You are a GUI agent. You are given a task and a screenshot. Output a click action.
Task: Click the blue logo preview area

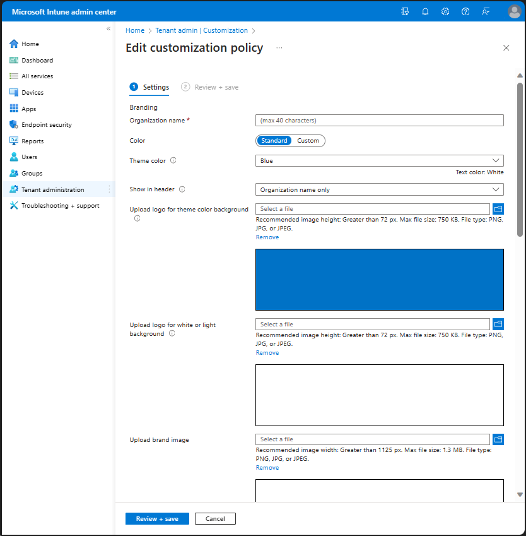(x=379, y=278)
